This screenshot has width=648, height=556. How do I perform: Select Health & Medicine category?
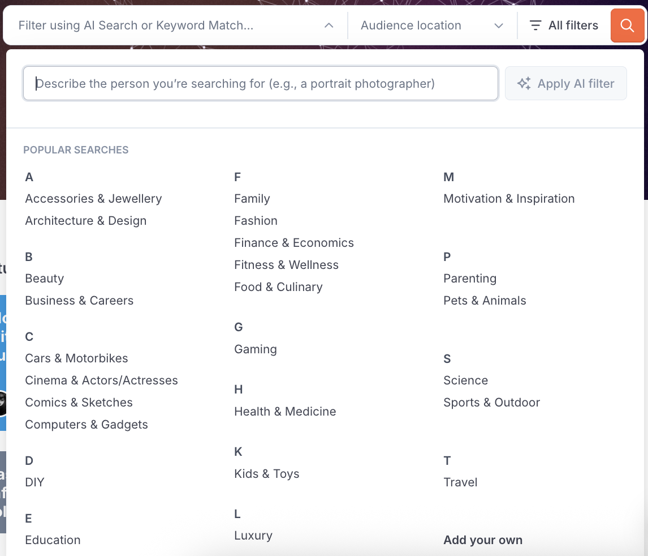(x=285, y=412)
